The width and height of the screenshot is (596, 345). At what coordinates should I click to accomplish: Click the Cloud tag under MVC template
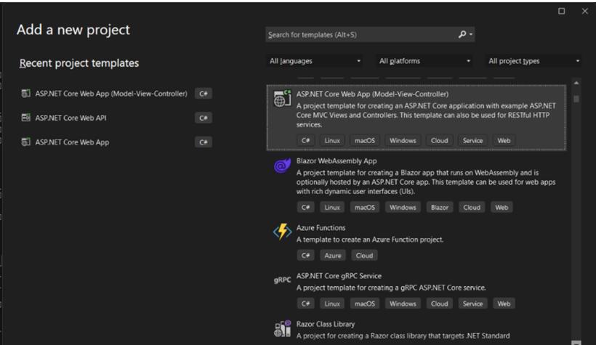tap(440, 141)
